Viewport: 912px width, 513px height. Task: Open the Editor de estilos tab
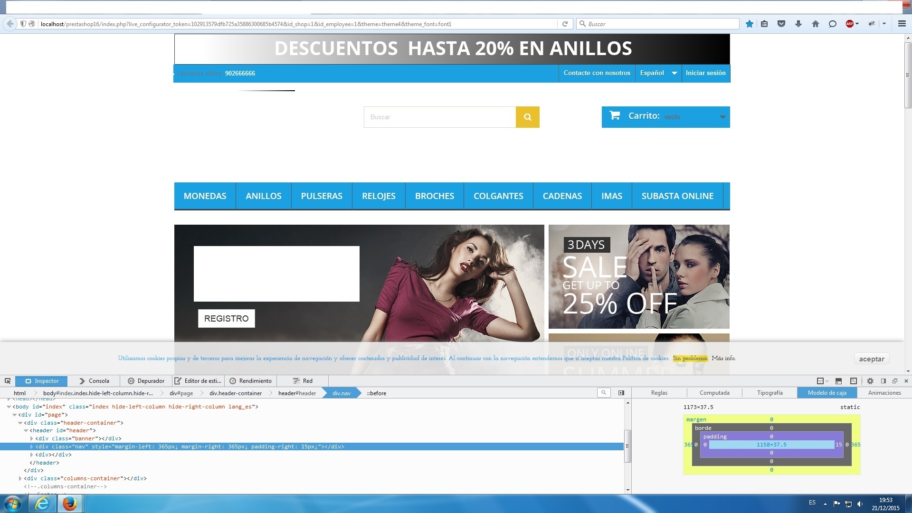(x=198, y=381)
